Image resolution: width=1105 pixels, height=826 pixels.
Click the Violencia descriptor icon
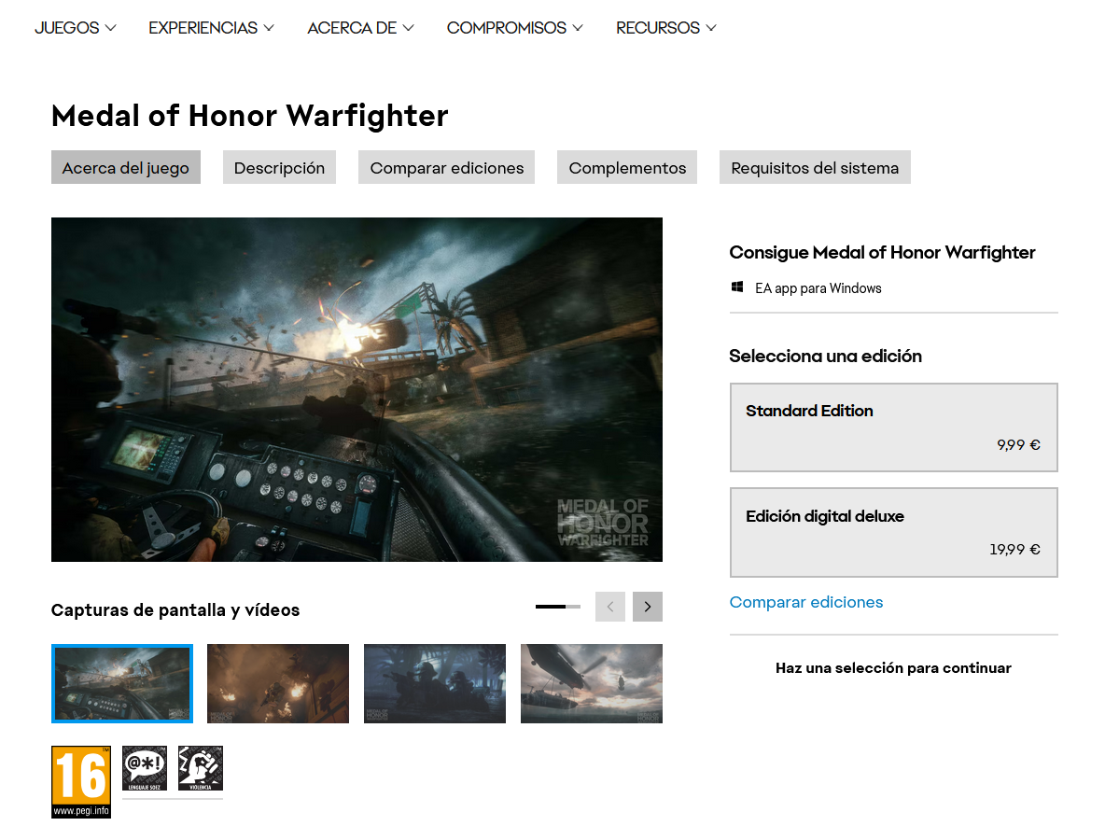tap(201, 768)
